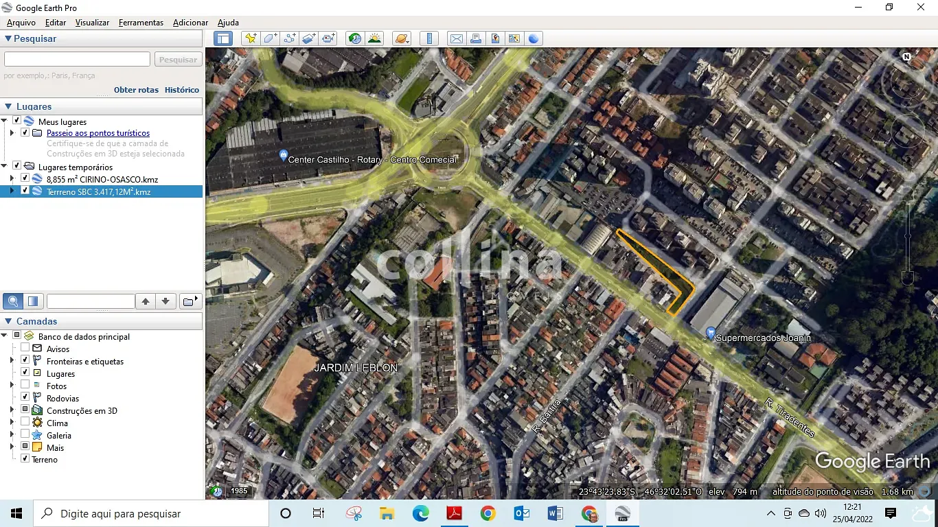938x527 pixels.
Task: Toggle the sidebar visibility toolbar button
Action: [223, 38]
